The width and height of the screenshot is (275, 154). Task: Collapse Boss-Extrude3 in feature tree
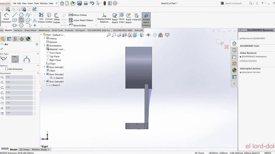tap(45, 81)
